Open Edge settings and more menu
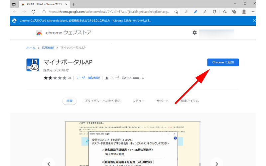266x166 pixels. click(254, 12)
